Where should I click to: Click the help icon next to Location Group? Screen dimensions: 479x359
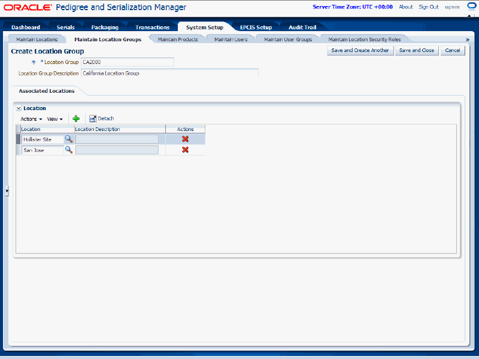34,62
